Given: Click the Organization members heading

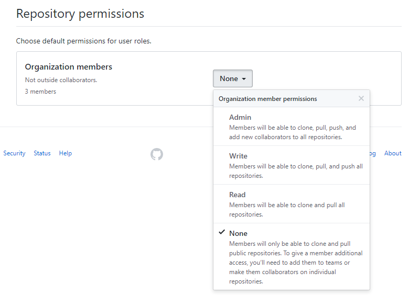Looking at the screenshot, I should pyautogui.click(x=68, y=67).
